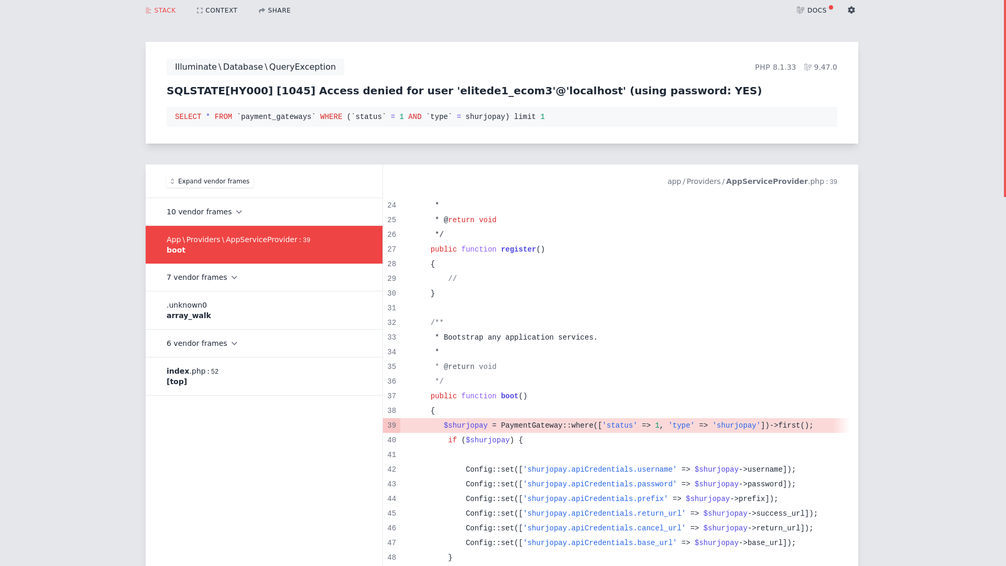Open the SHARE menu
This screenshot has height=566, width=1006.
click(275, 10)
